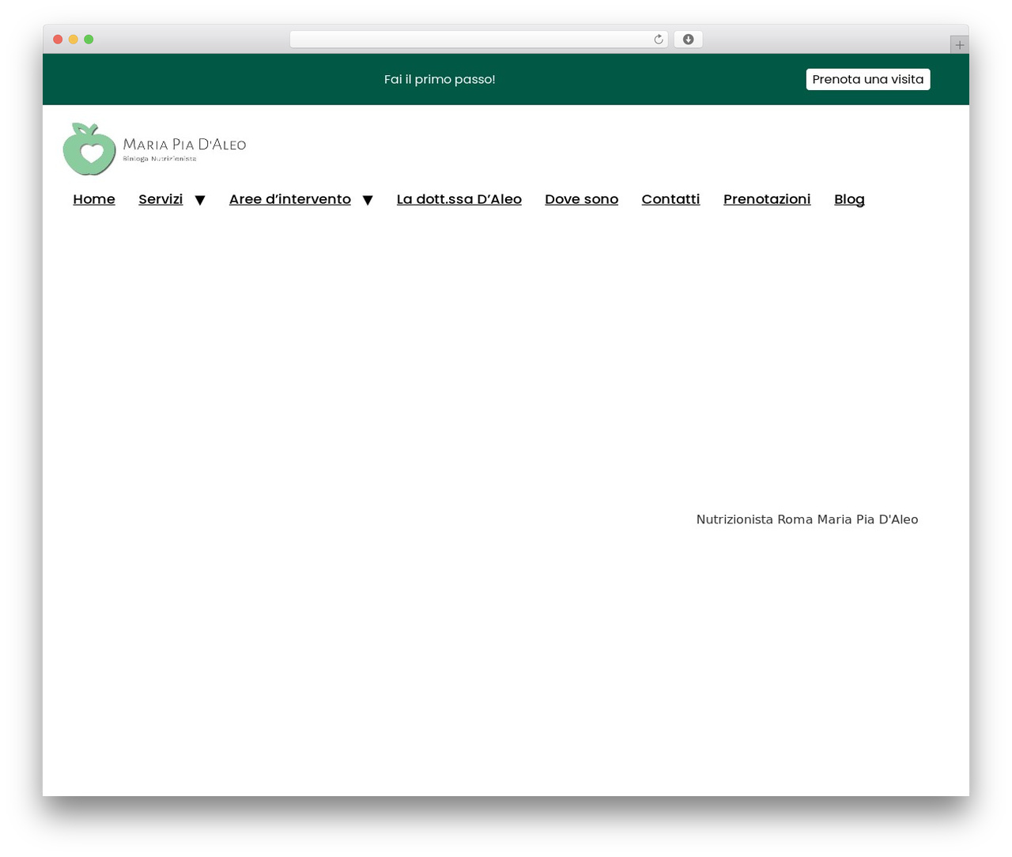Screen dimensions: 1012x857
Task: Reload the page with the refresh icon
Action: [x=658, y=40]
